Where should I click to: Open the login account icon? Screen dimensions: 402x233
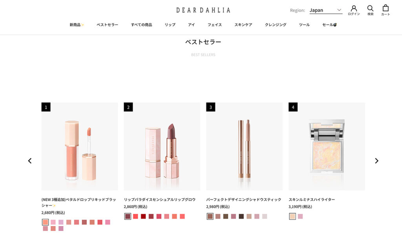pyautogui.click(x=354, y=10)
